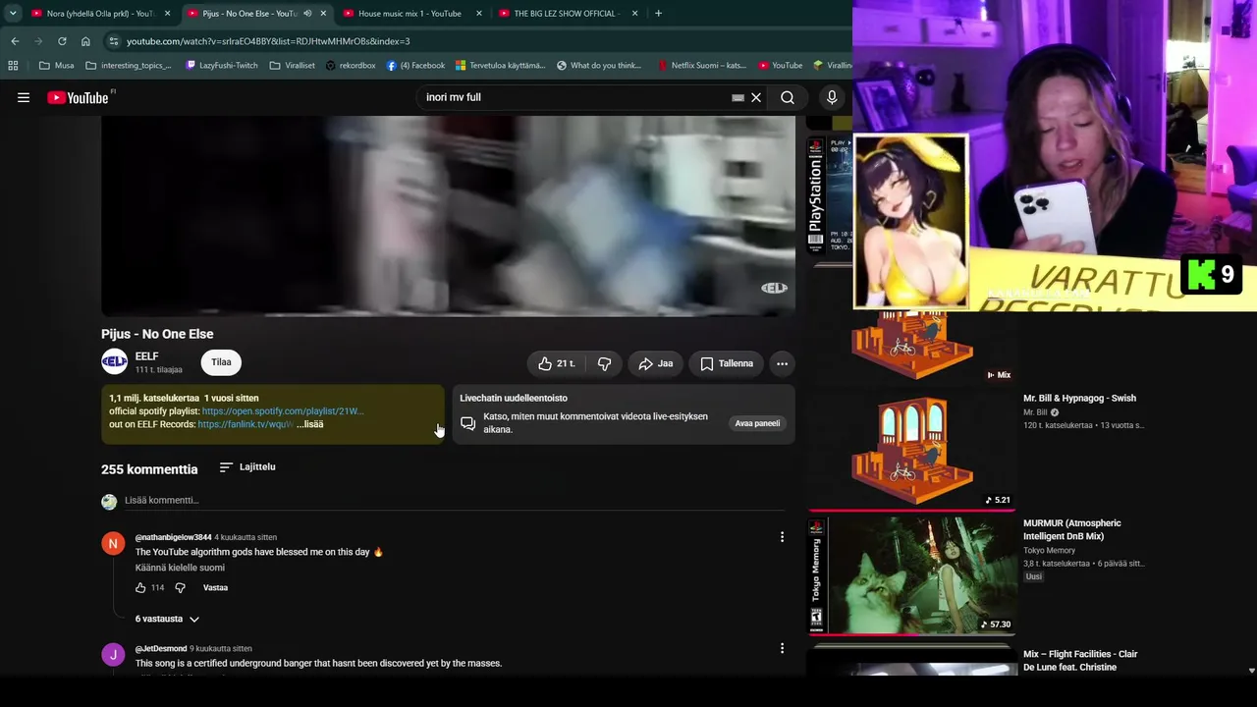Open the official Spotify playlist link
Viewport: 1257px width, 707px height.
click(283, 411)
